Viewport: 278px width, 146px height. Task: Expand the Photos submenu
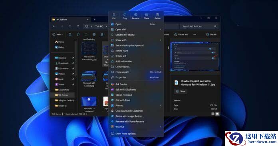point(136,105)
